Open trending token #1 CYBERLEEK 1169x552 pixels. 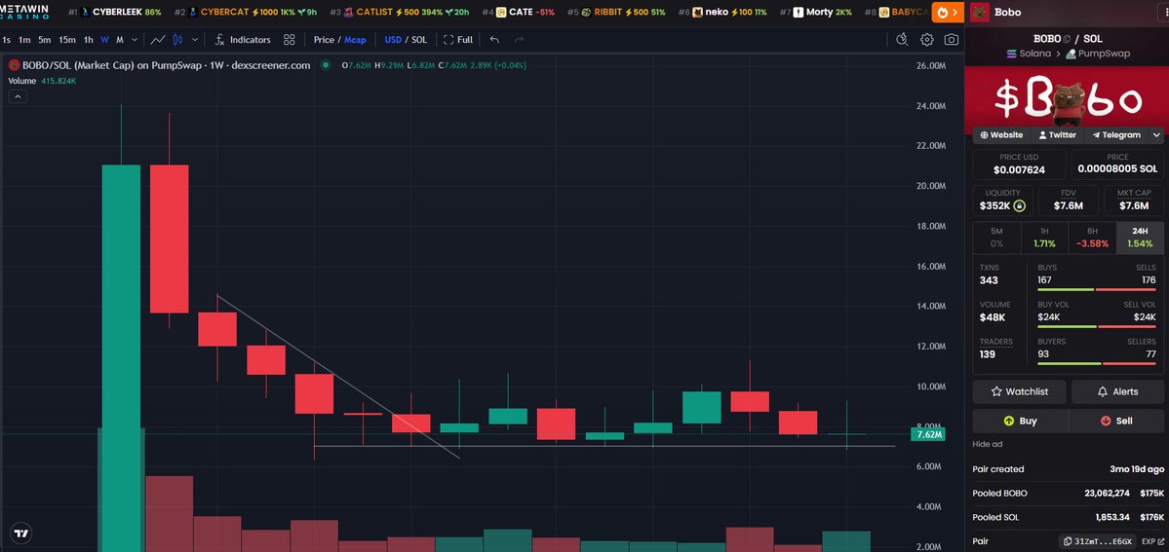115,13
